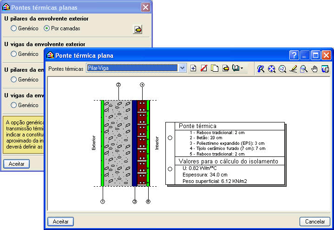
Task: Click the delete thermal bridge icon
Action: pyautogui.click(x=204, y=68)
